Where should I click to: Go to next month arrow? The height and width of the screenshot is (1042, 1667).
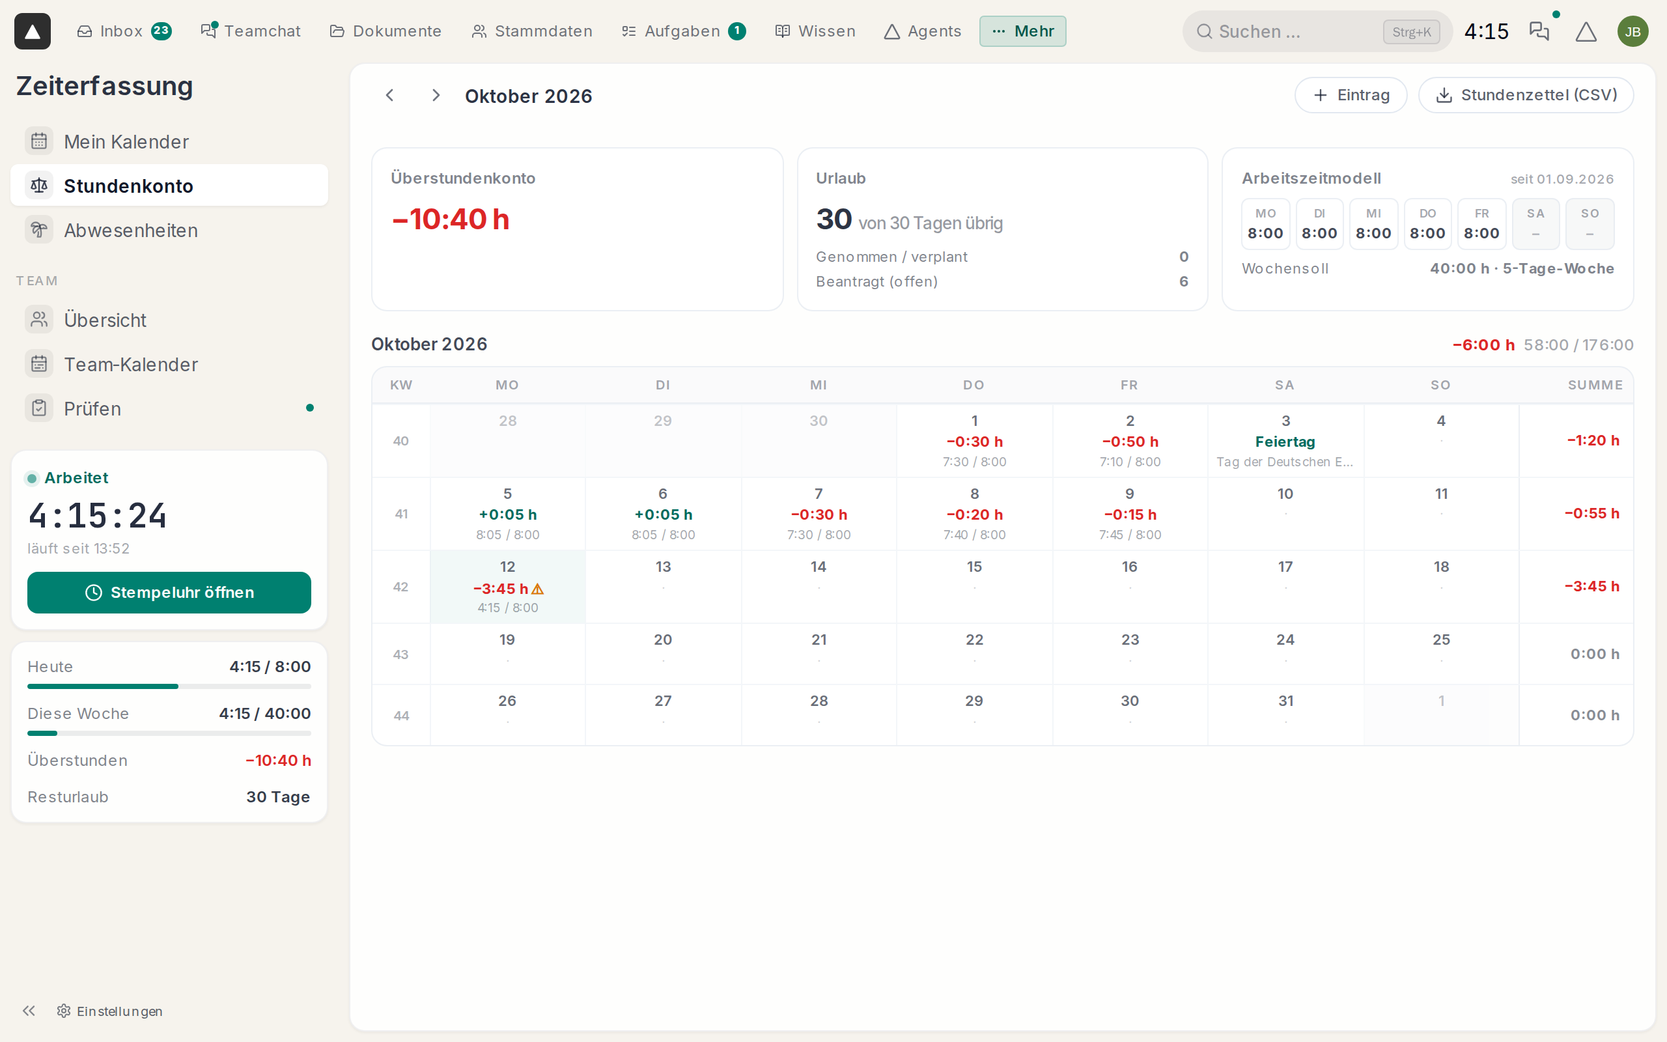436,95
